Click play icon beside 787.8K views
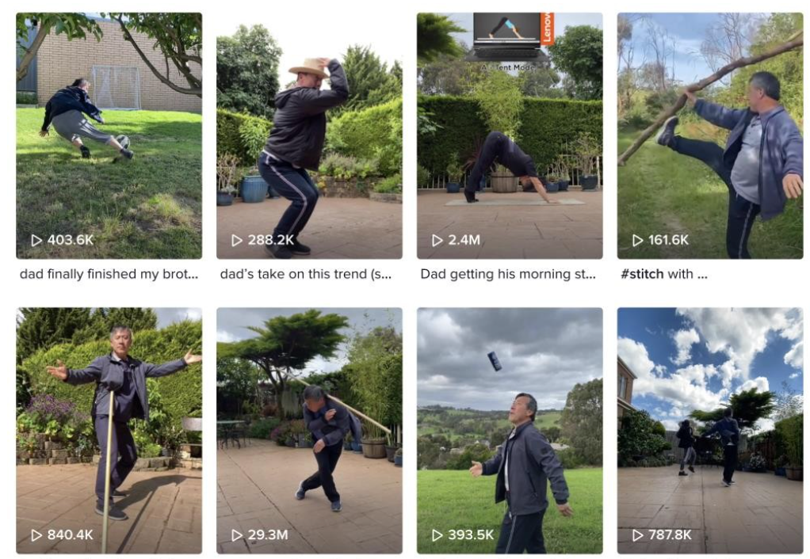 (x=638, y=535)
